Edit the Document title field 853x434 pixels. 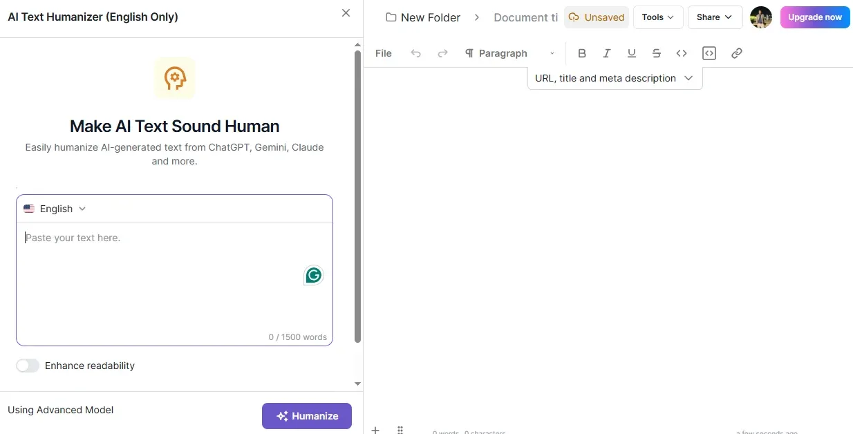pyautogui.click(x=526, y=17)
